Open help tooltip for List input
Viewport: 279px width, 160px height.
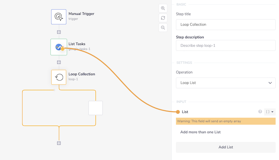click(260, 112)
